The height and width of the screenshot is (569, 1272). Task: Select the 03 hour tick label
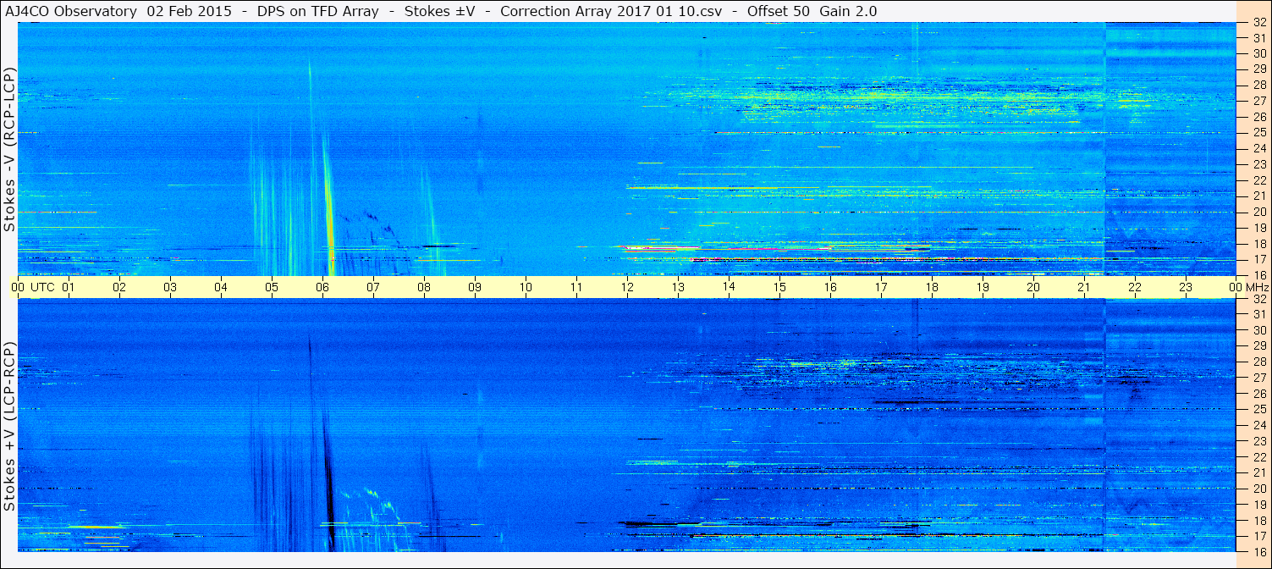point(170,287)
